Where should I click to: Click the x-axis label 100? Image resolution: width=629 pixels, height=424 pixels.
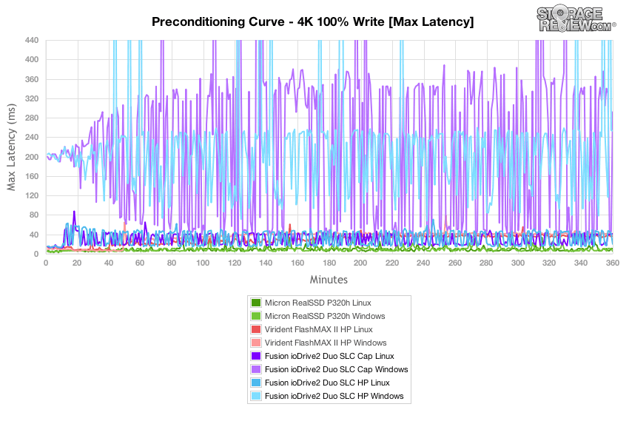point(203,263)
